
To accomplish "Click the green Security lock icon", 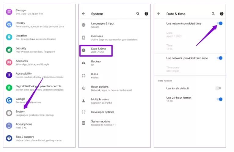I will click(x=9, y=50).
